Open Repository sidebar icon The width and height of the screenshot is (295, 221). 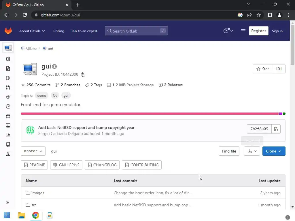click(x=8, y=68)
